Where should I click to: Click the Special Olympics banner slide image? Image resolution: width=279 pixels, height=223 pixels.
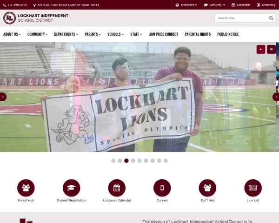pyautogui.click(x=138, y=97)
